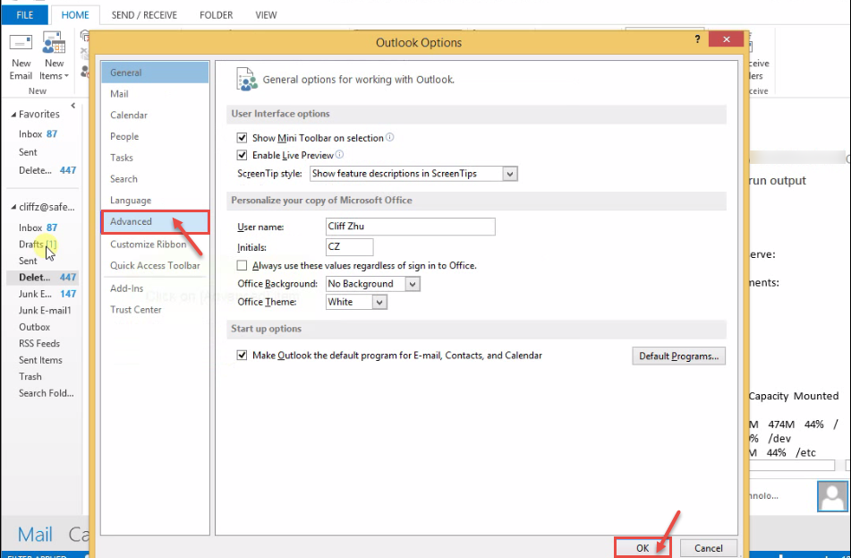
Task: Switch to the SEND / RECEIVE tab
Action: [x=144, y=15]
